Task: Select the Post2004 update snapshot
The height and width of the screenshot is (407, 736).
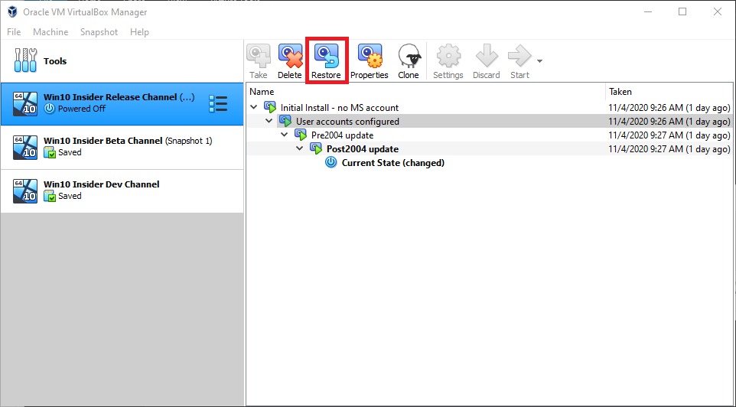Action: [x=362, y=149]
